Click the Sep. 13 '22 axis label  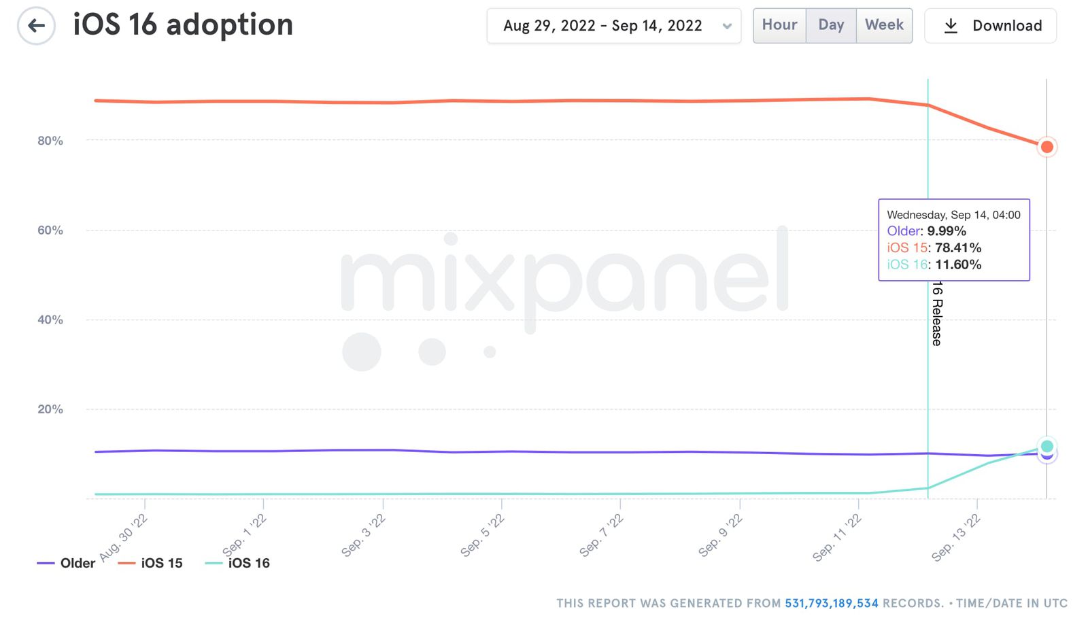955,538
